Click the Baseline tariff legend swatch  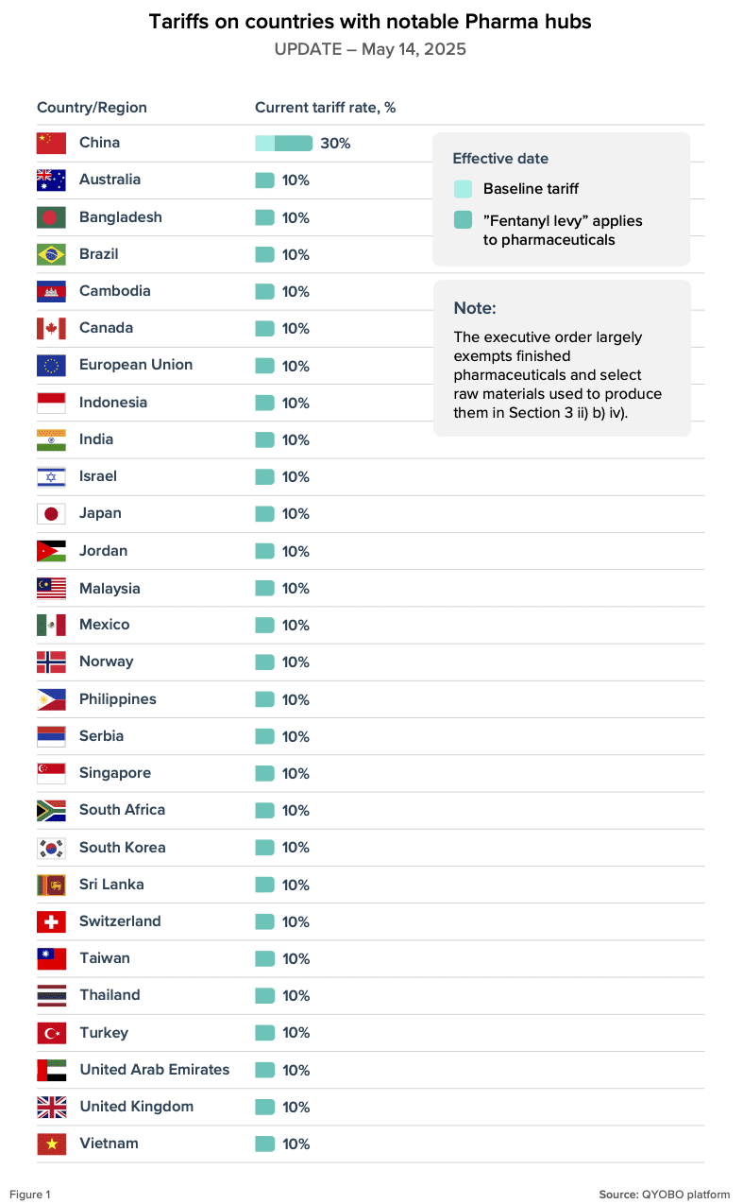point(463,189)
